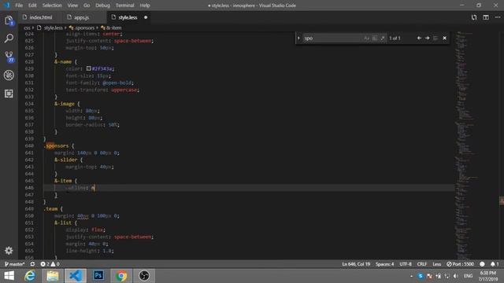Close the find widget

pos(444,39)
